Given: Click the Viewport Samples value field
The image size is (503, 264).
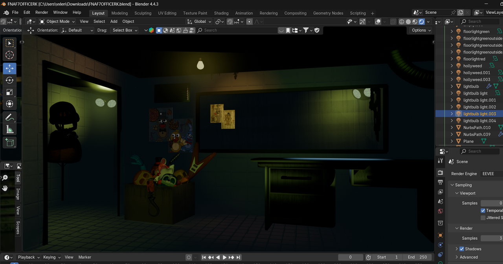Looking at the screenshot, I should [492, 203].
